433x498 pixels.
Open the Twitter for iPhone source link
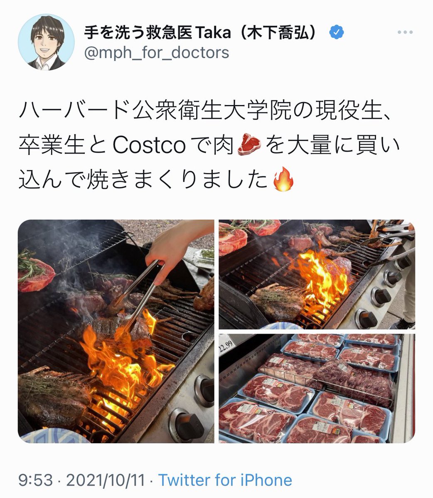click(225, 481)
